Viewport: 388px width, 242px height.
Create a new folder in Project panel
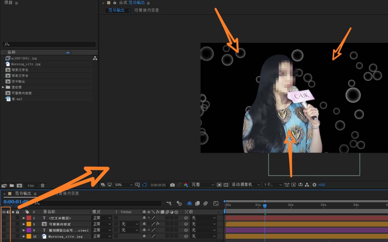click(x=12, y=185)
